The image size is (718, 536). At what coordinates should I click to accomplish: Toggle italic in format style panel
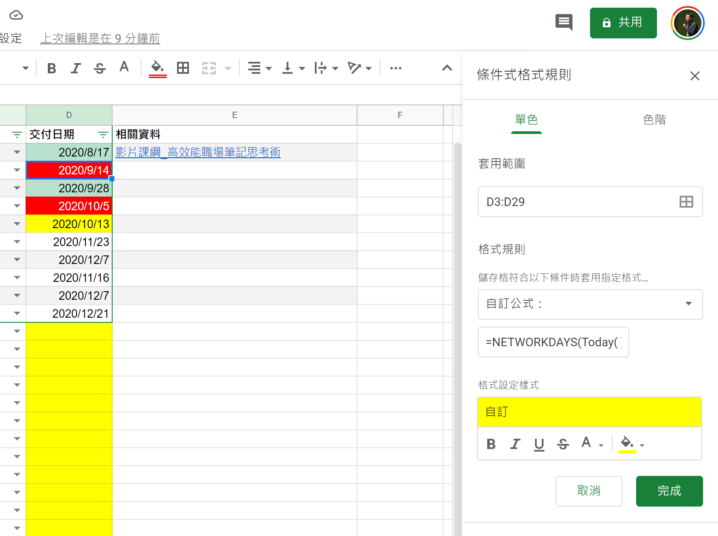[515, 444]
